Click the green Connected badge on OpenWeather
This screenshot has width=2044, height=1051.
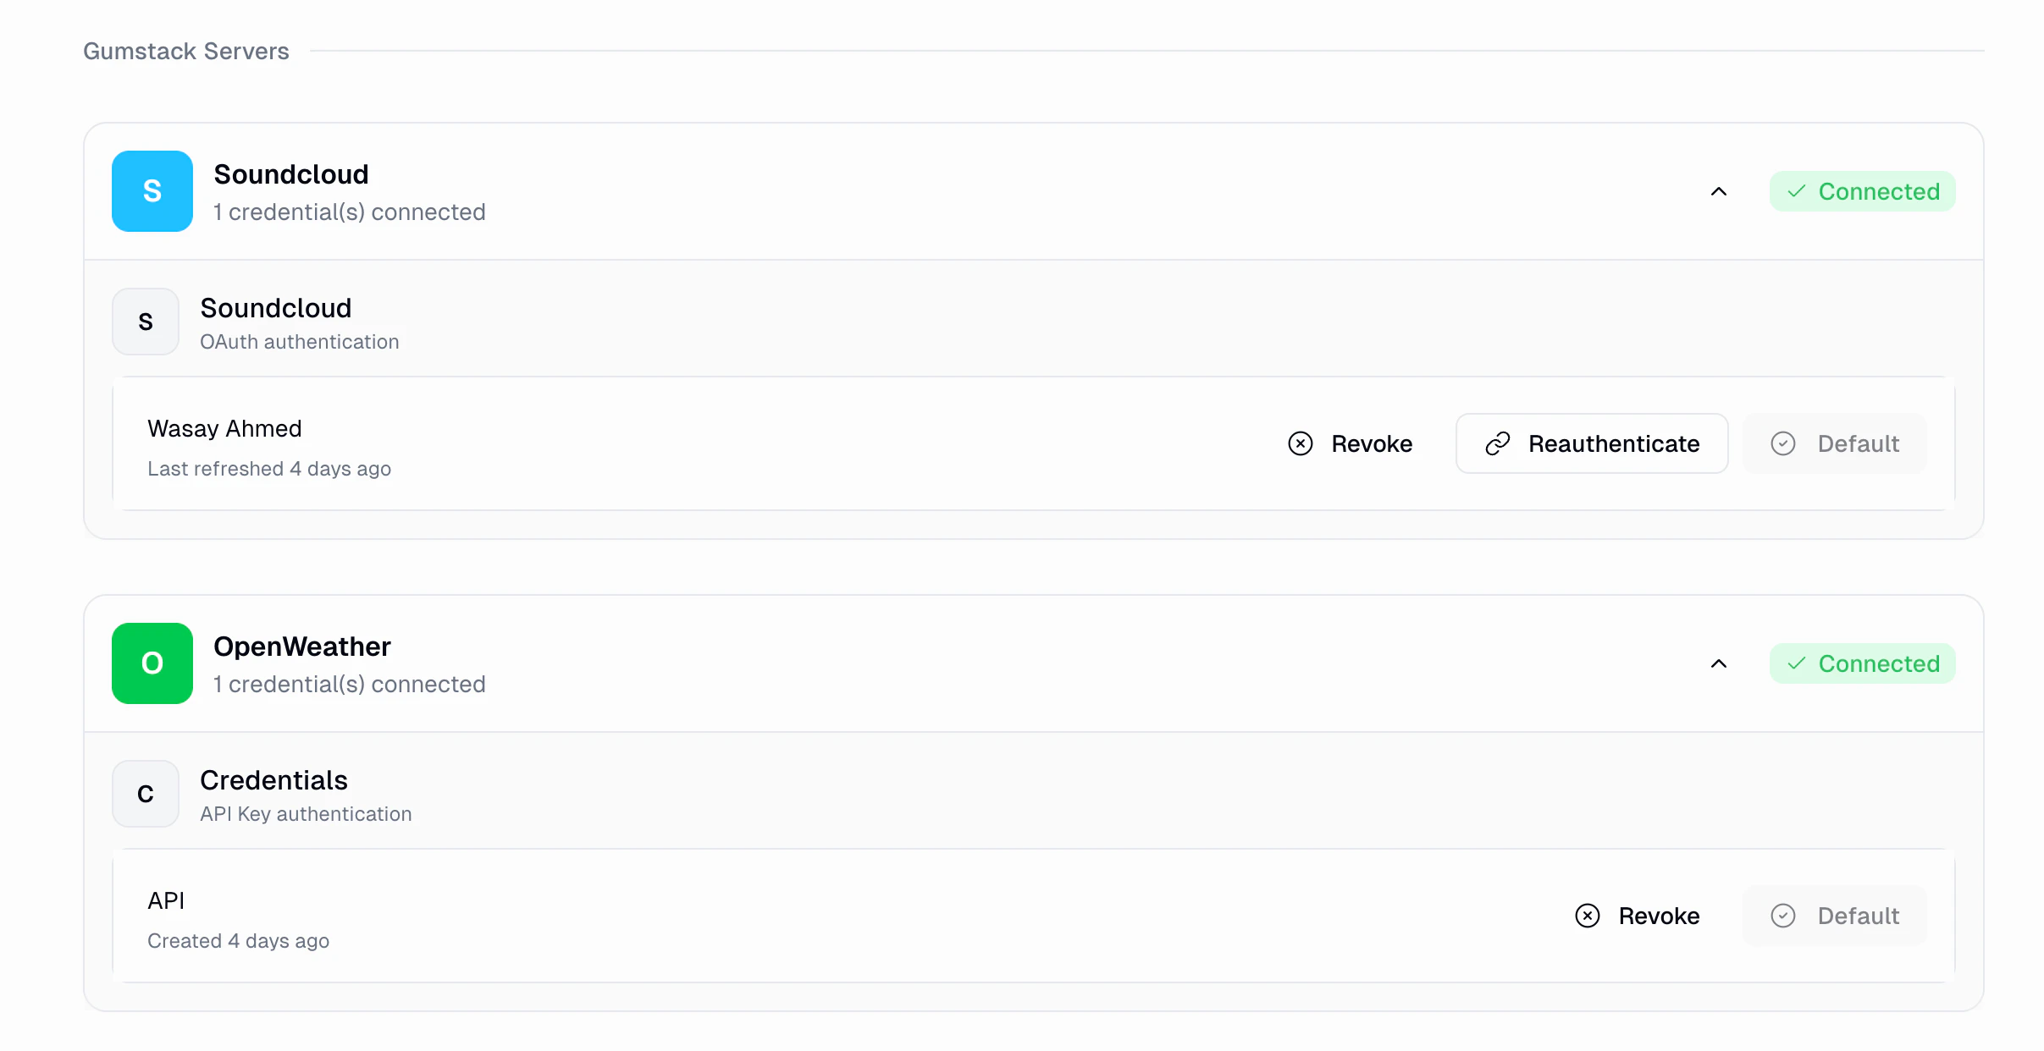coord(1863,663)
